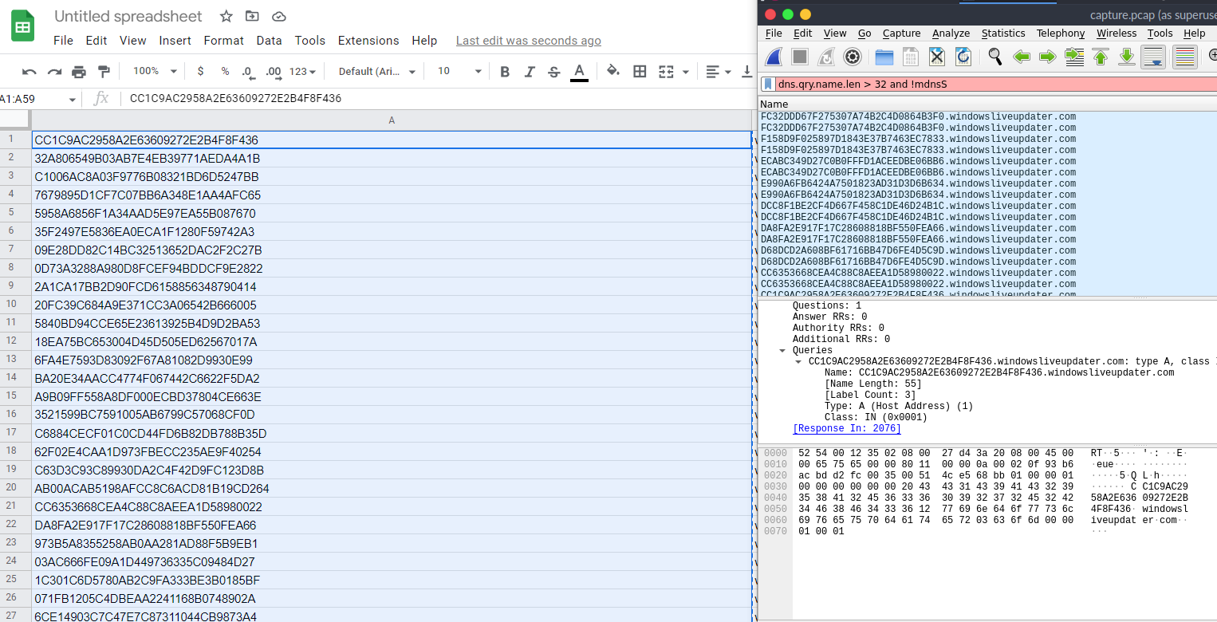Click the Sheets formula bar content

coord(235,99)
